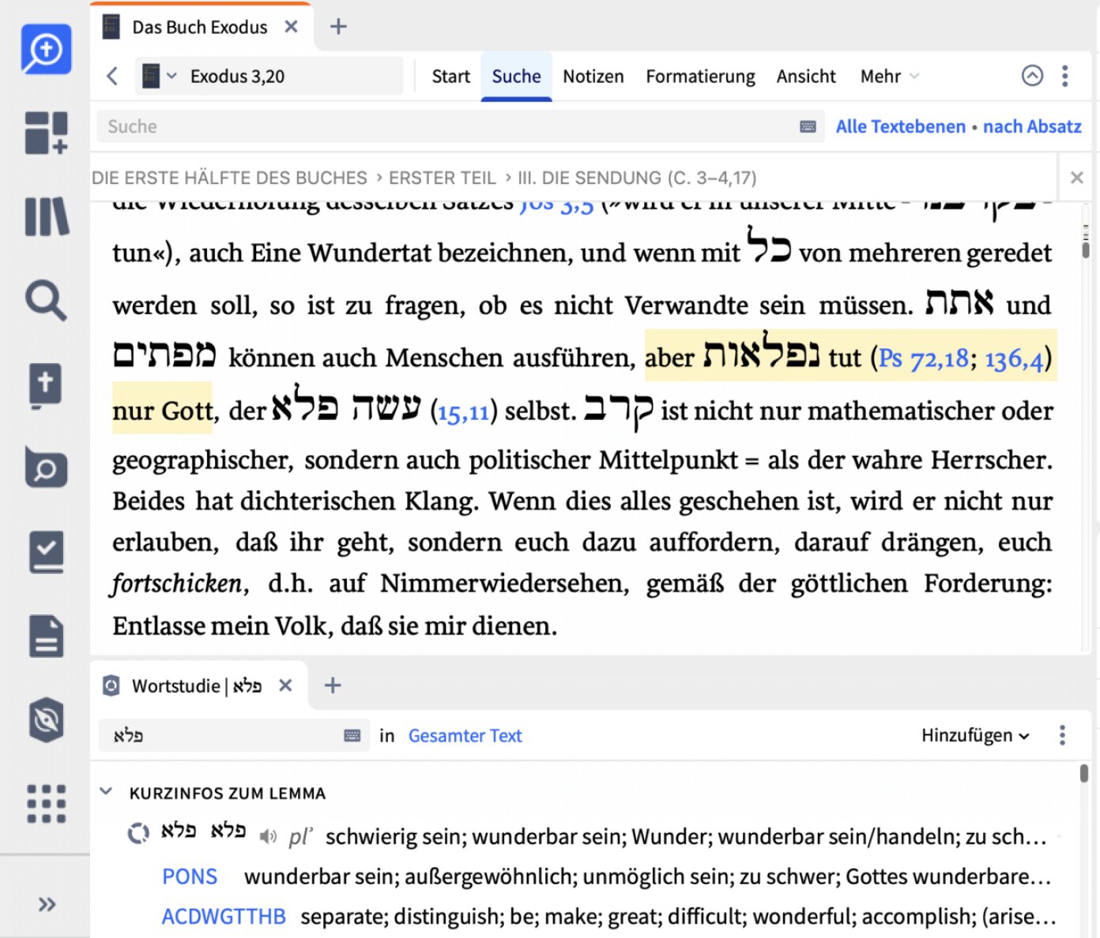Open the checklist book sidebar icon
1100x938 pixels.
pyautogui.click(x=47, y=552)
